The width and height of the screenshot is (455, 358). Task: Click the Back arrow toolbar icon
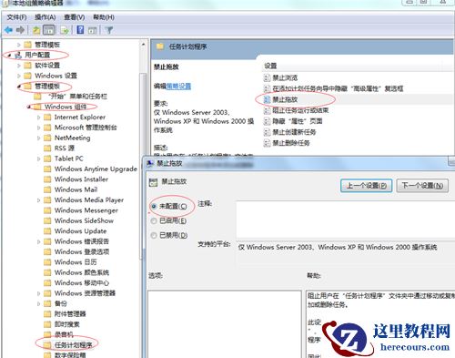tap(8, 30)
